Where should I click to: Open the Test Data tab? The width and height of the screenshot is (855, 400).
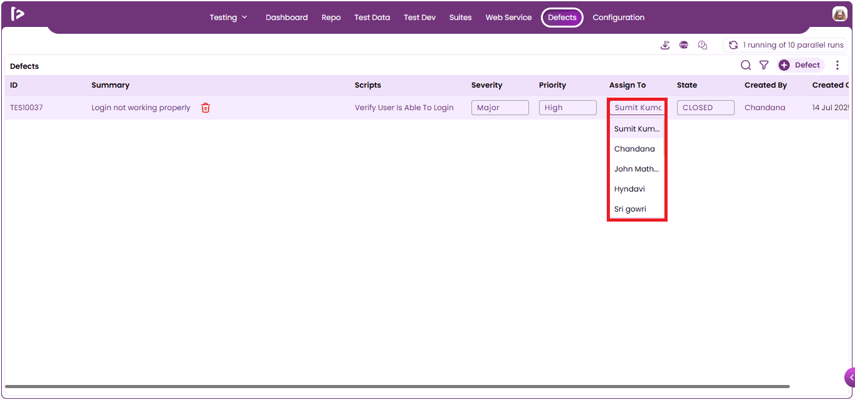point(372,18)
